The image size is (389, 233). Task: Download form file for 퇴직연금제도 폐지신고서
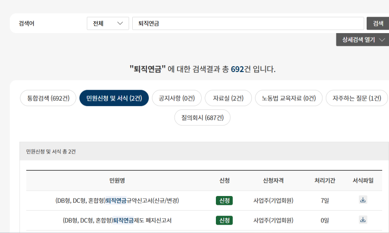pyautogui.click(x=363, y=219)
